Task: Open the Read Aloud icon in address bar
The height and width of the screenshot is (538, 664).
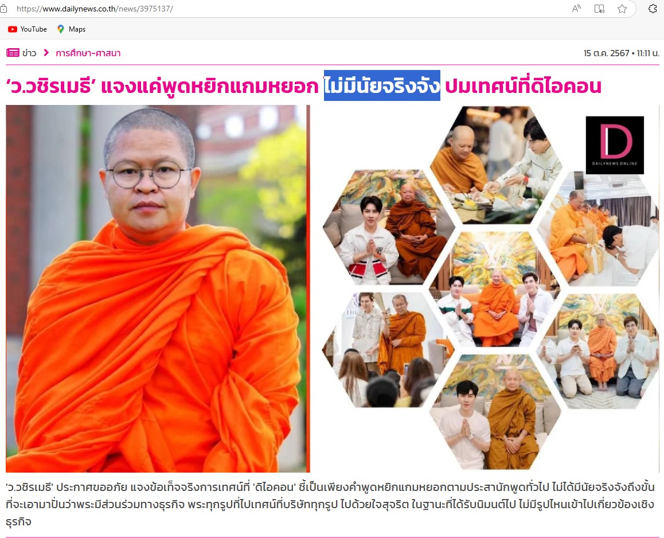Action: [576, 9]
